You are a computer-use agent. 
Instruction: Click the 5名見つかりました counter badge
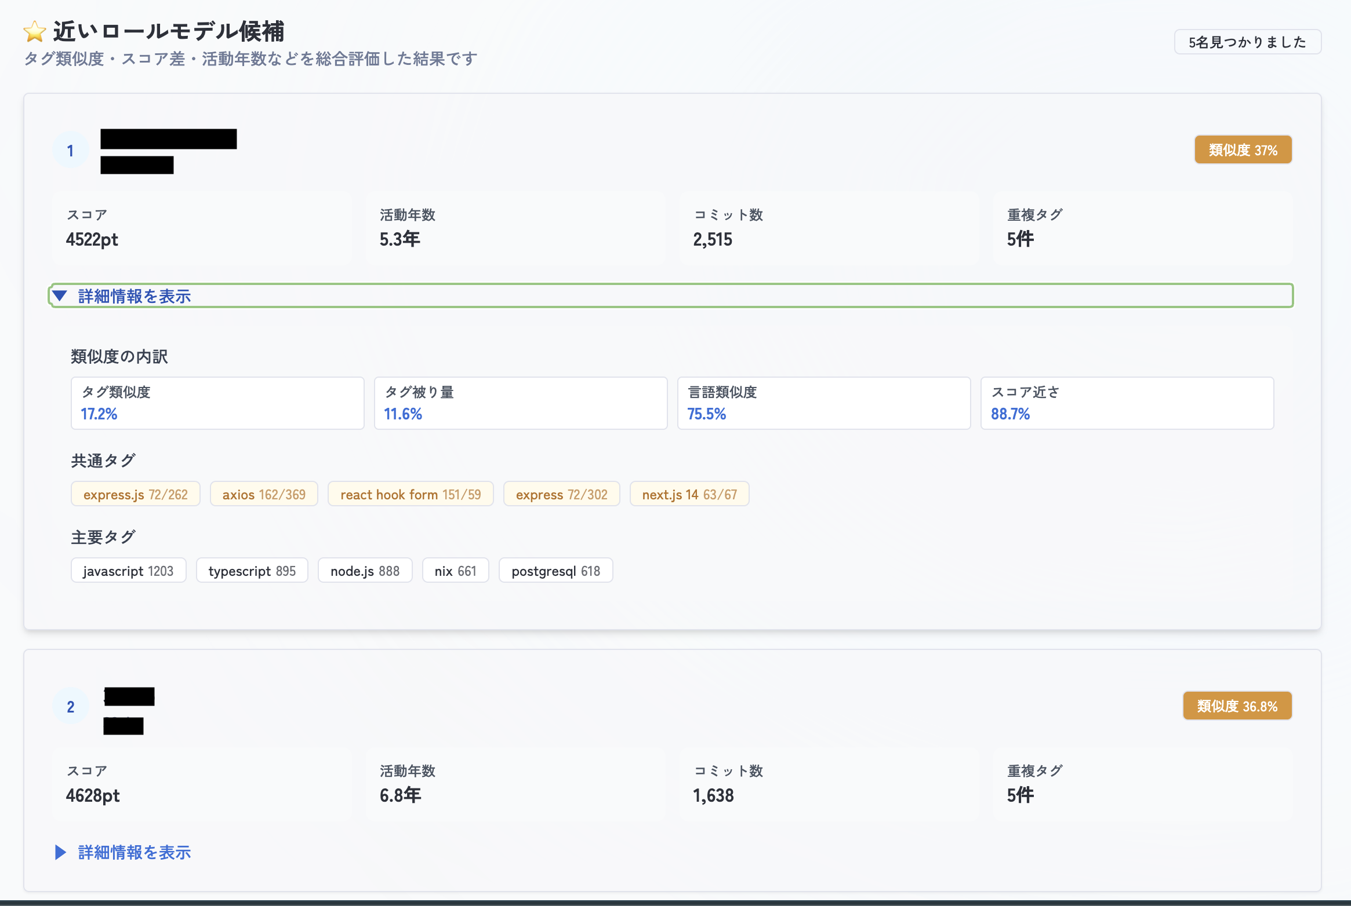(x=1247, y=42)
